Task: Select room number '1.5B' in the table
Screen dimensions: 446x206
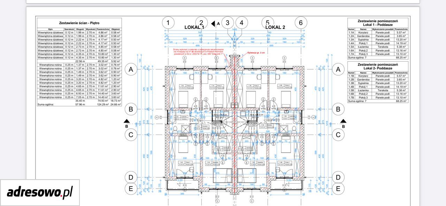Action: 351,90
